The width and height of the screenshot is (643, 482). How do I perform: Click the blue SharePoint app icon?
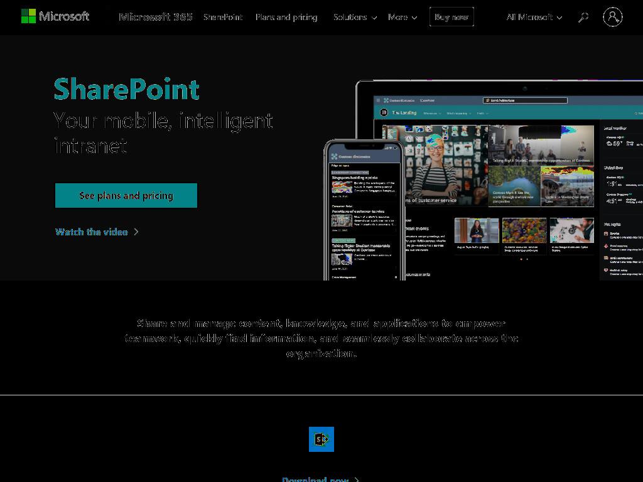pyautogui.click(x=321, y=439)
